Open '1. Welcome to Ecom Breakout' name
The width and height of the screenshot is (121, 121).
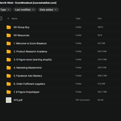(x=30, y=44)
